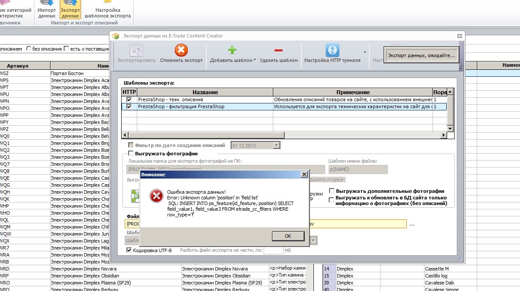520x291 pixels.
Task: Cancel export with the red Отменить экспорт icon
Action: click(181, 51)
